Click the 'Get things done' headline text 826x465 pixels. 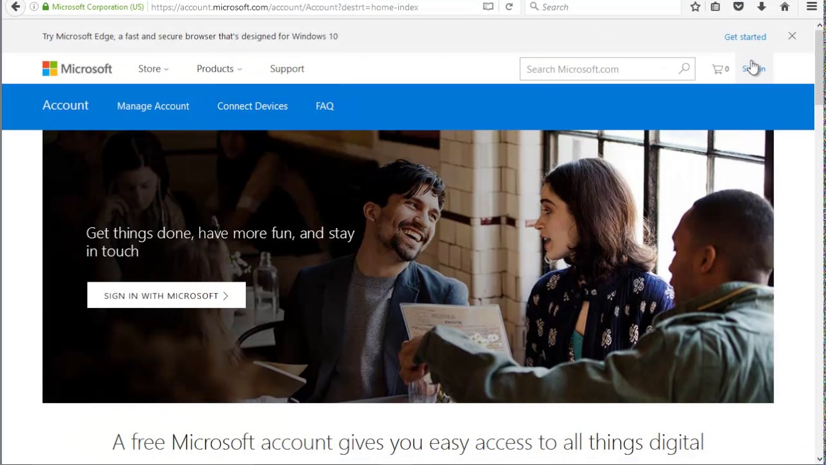220,242
